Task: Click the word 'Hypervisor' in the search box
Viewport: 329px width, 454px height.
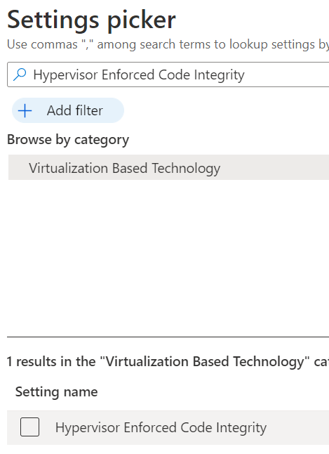Action: click(66, 75)
